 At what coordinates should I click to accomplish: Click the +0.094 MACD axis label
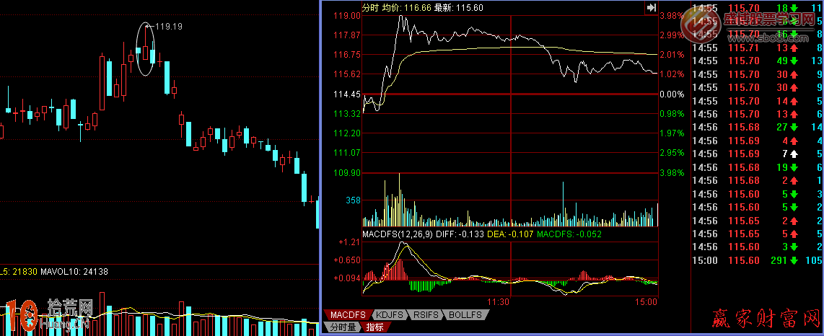[347, 278]
